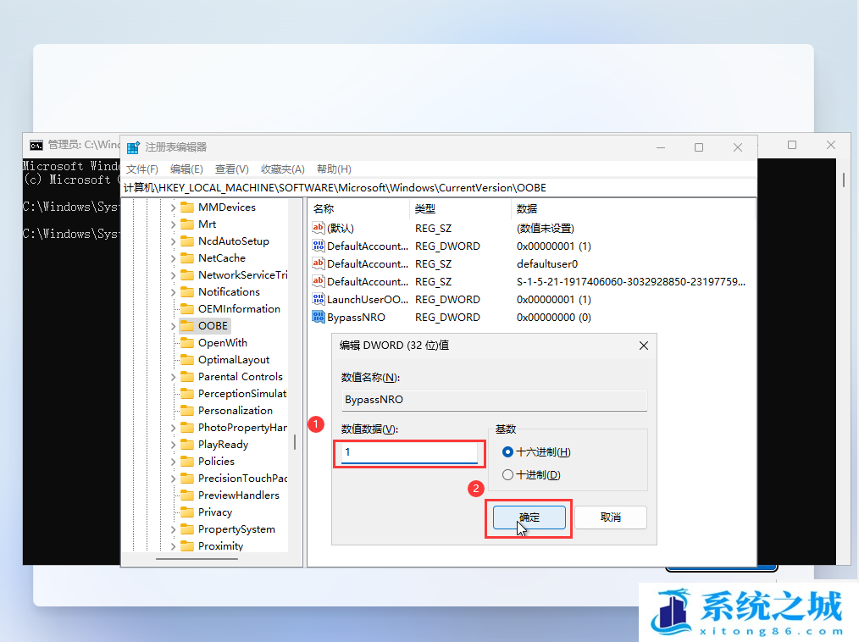Select the Parental Controls folder icon
Screen dimensions: 859x642
pyautogui.click(x=187, y=377)
